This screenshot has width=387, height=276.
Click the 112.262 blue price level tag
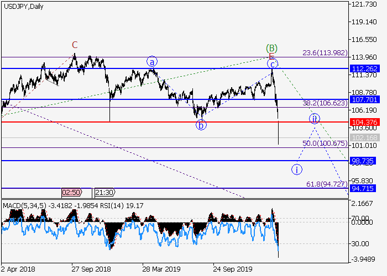click(364, 68)
